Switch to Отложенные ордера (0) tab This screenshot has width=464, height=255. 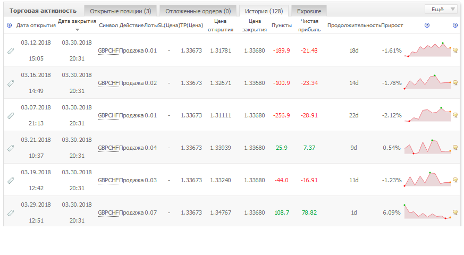[x=198, y=11]
